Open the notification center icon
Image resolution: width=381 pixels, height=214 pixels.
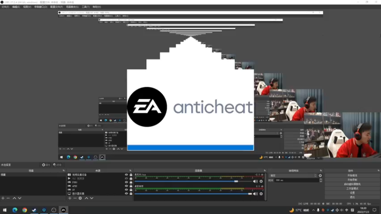coord(374,210)
